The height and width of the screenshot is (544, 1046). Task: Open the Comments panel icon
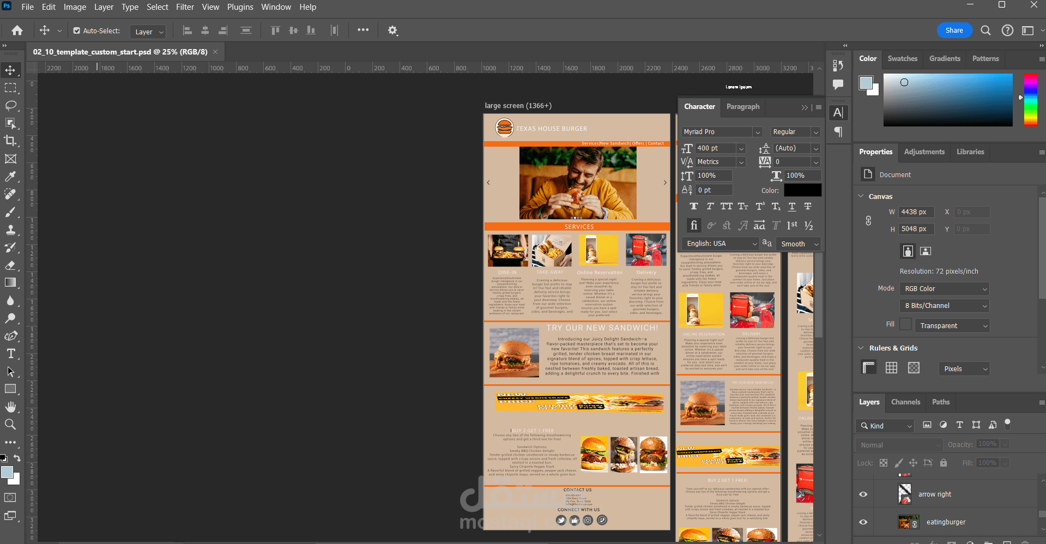pyautogui.click(x=838, y=84)
